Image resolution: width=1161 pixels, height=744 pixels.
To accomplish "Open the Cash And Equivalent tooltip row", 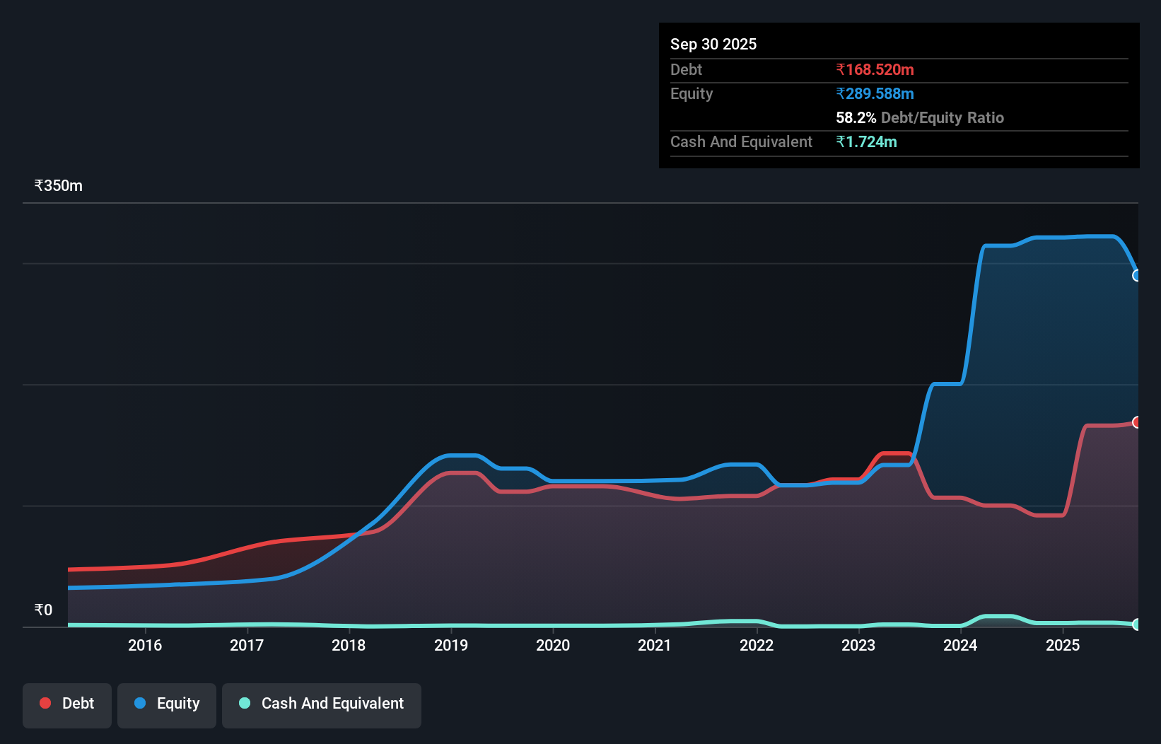I will pyautogui.click(x=741, y=141).
